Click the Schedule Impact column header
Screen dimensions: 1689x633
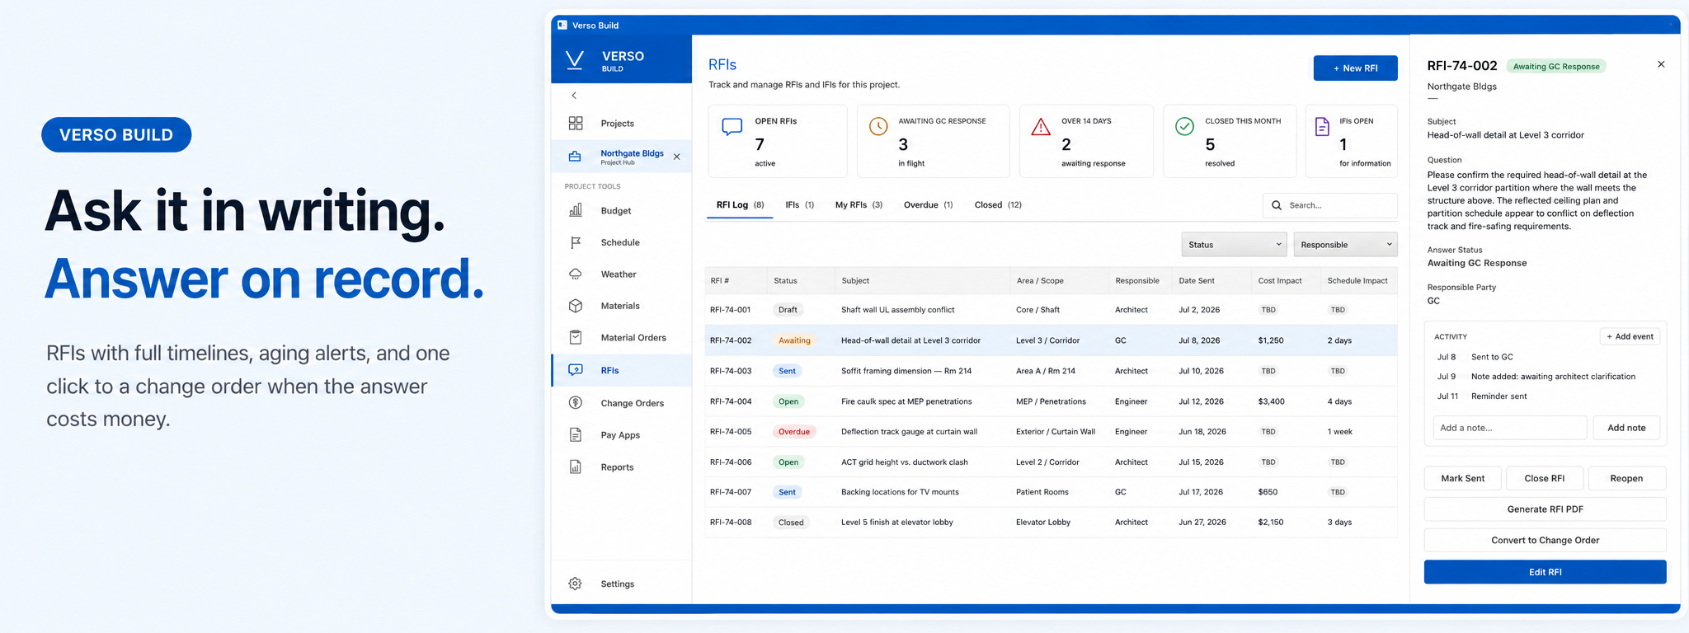coord(1357,281)
